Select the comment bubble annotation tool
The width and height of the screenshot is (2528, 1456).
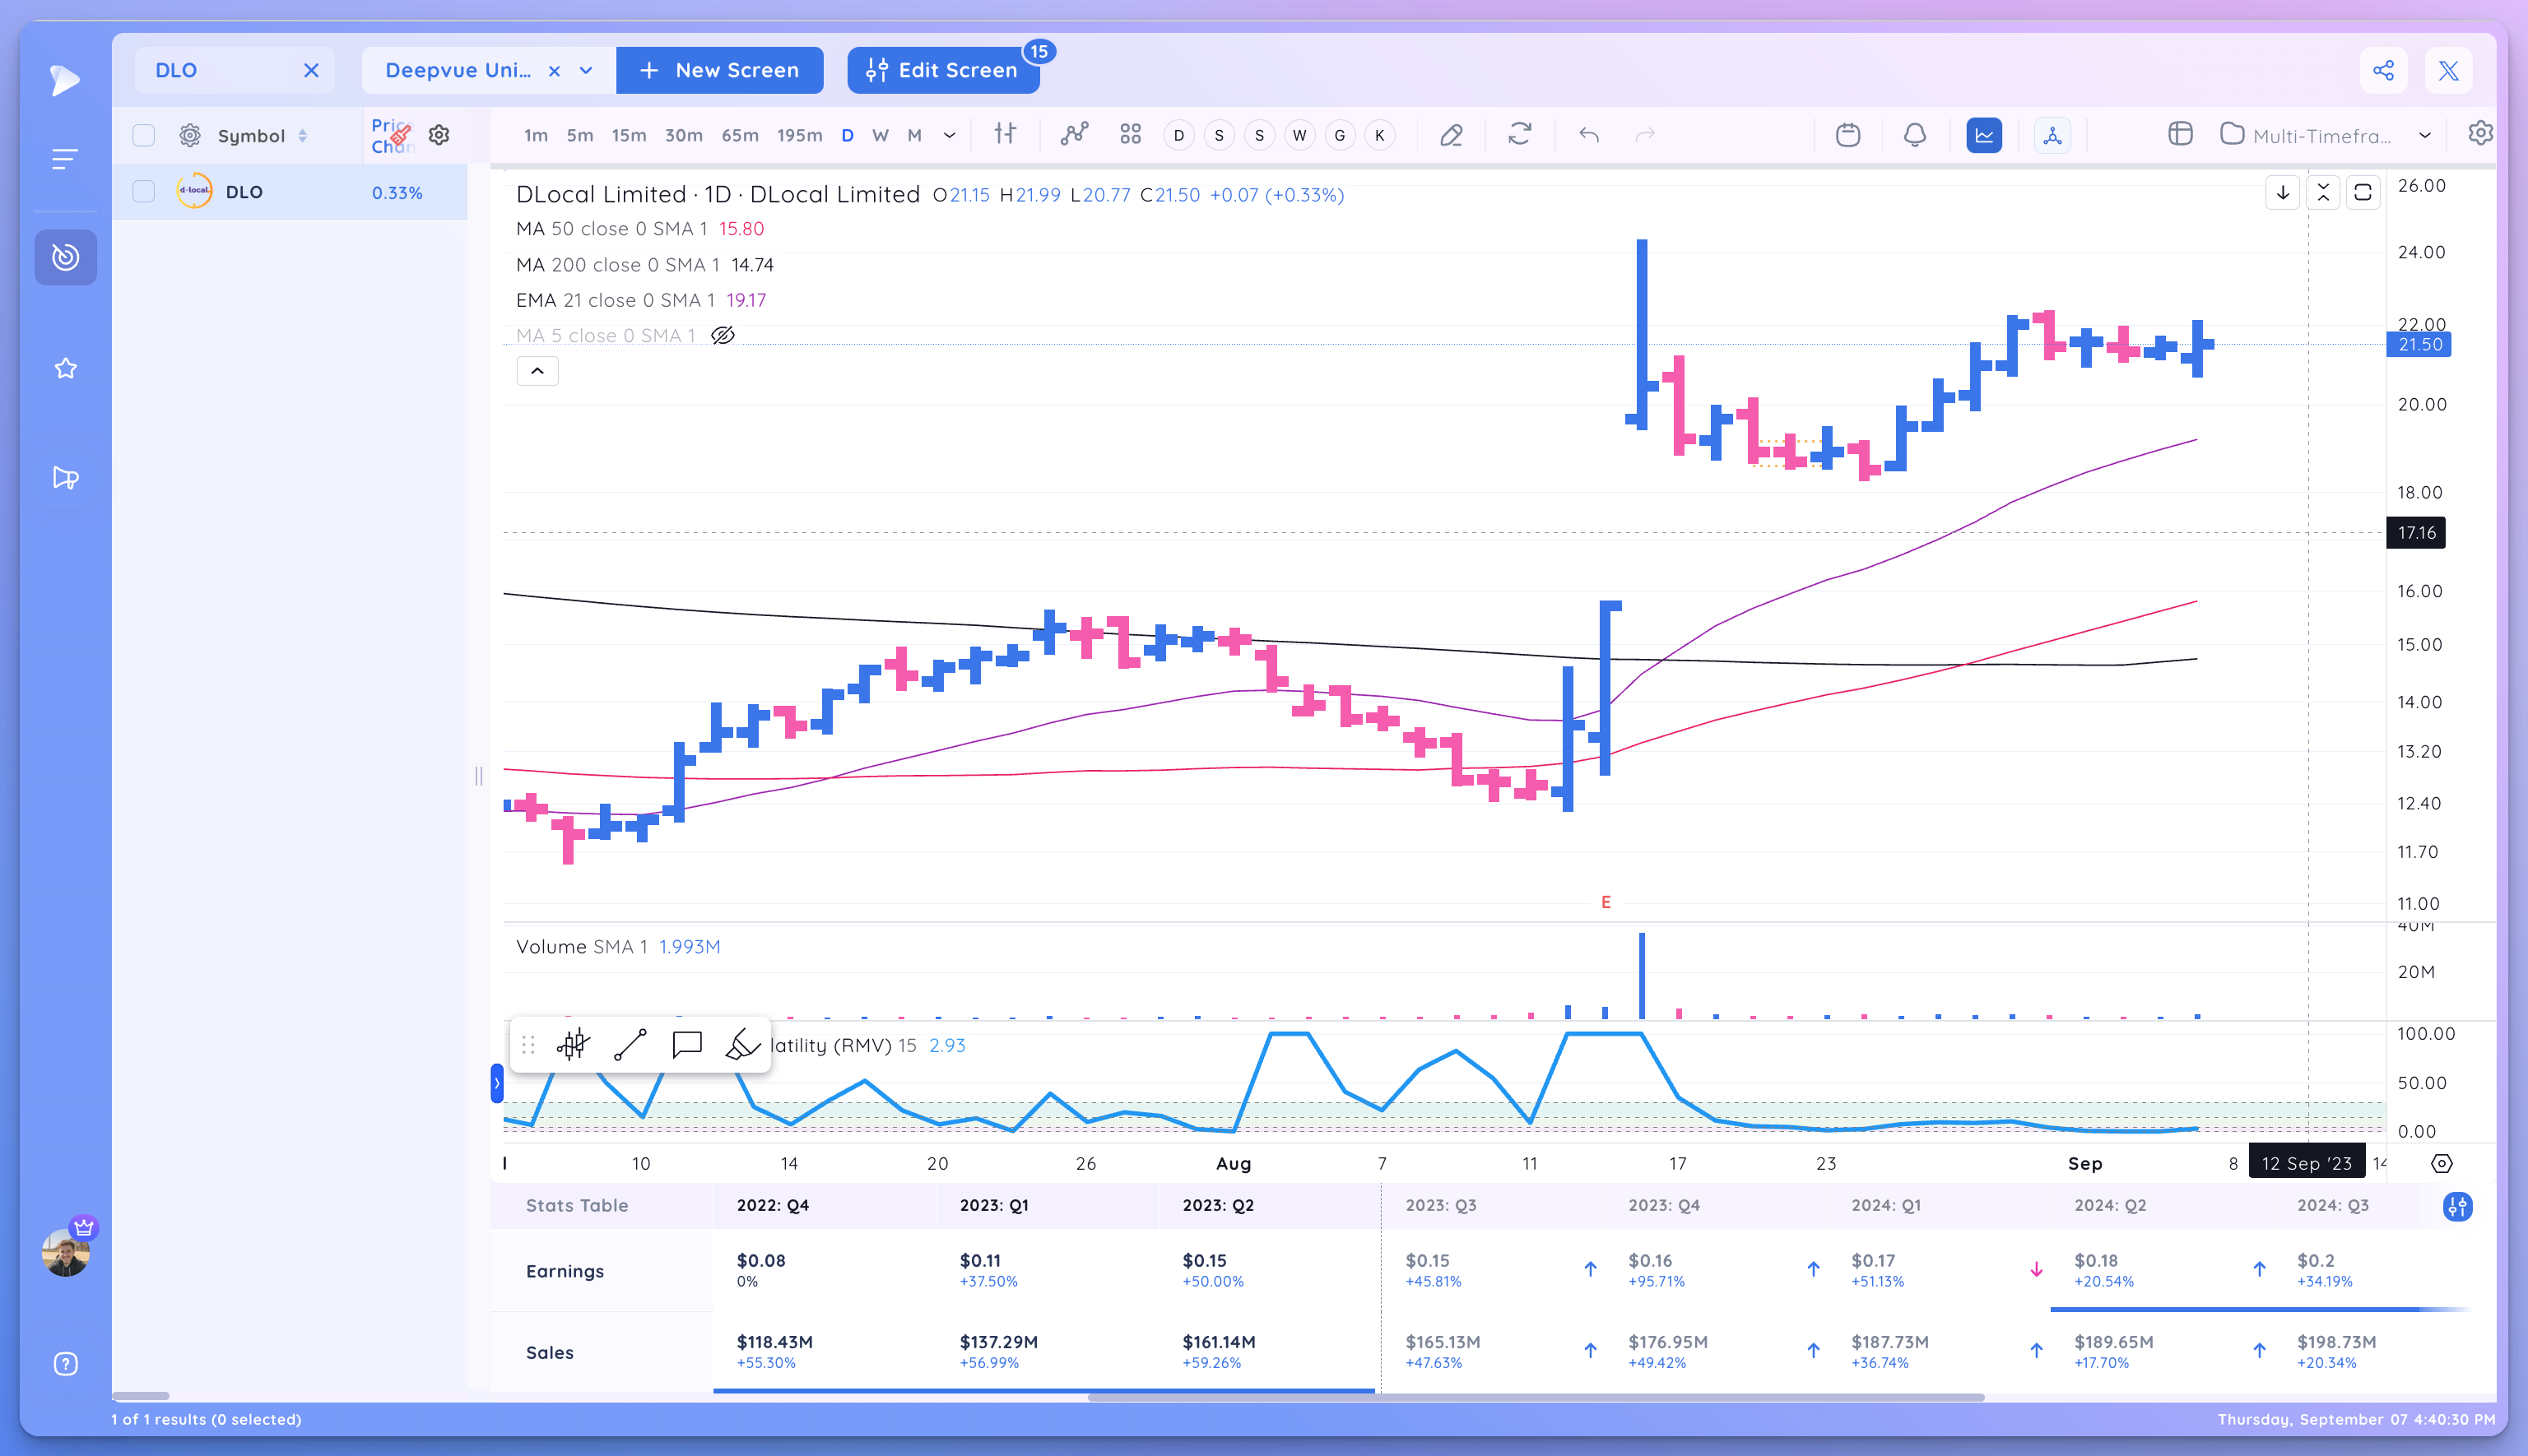(686, 1045)
